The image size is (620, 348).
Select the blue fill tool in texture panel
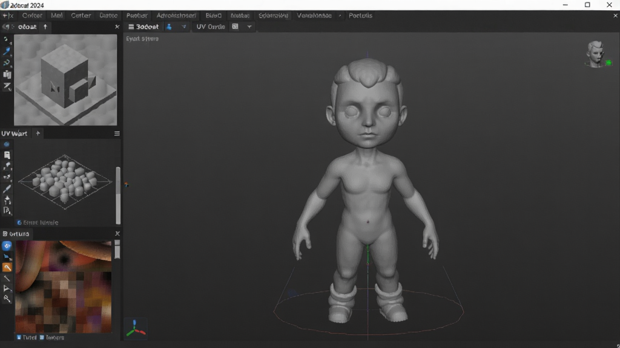click(x=7, y=257)
